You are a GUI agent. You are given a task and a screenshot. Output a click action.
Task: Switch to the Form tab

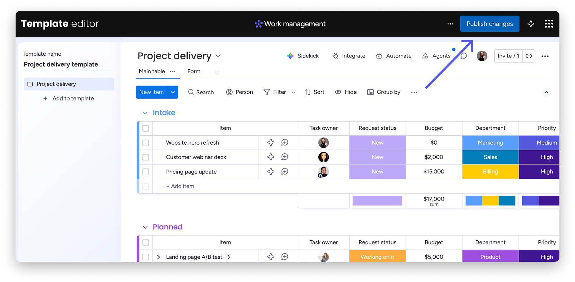[x=194, y=72]
